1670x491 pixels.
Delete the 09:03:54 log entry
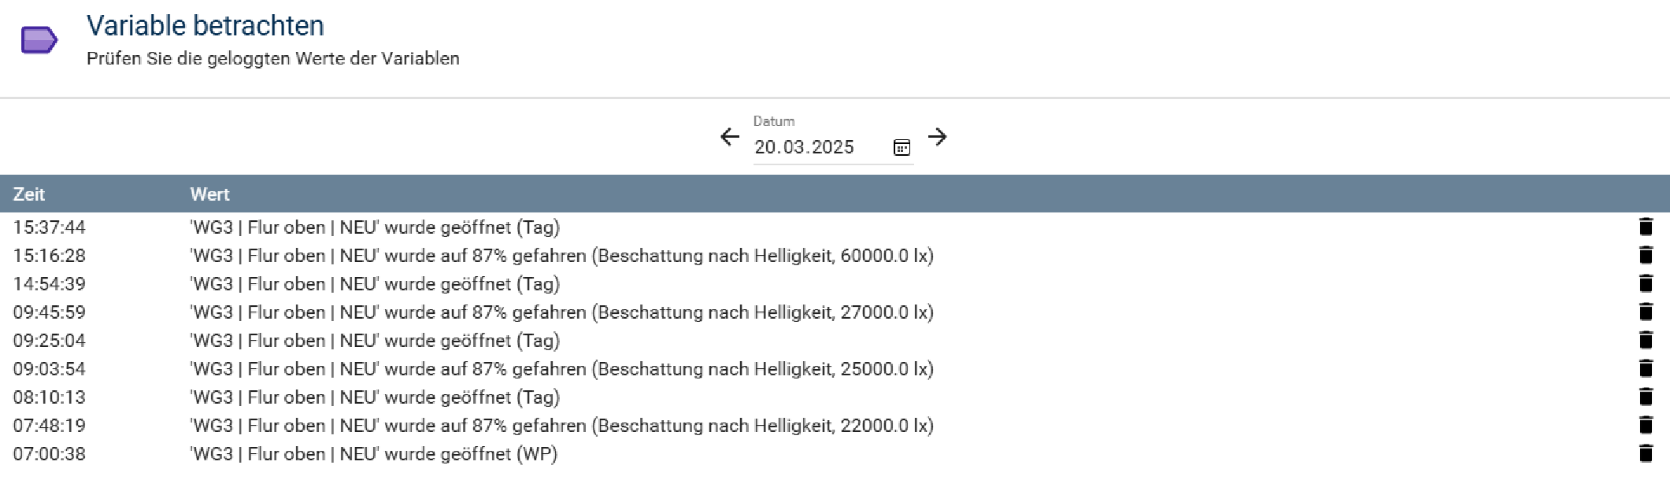click(1646, 368)
